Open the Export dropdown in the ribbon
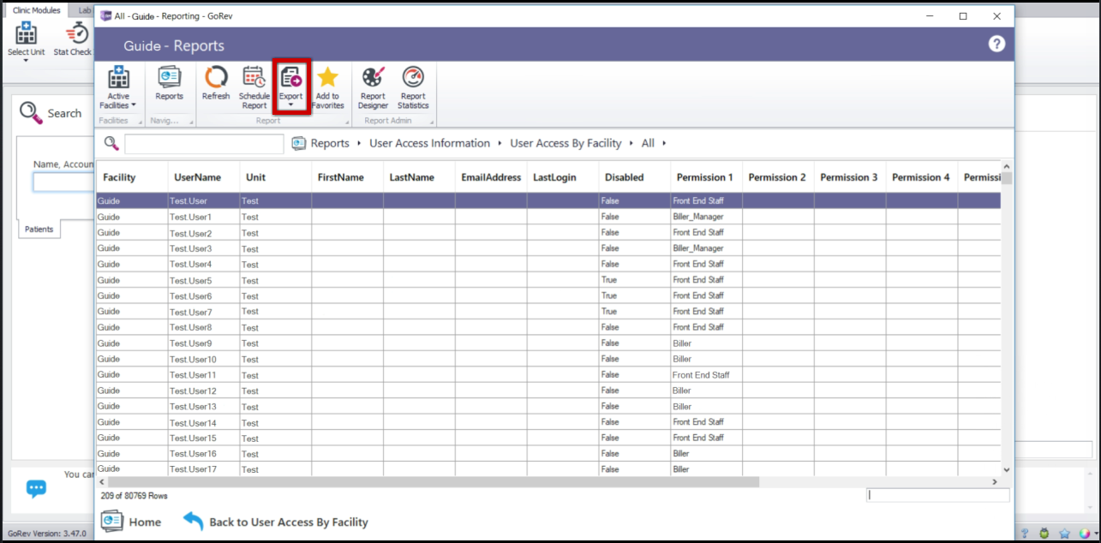Viewport: 1101px width, 543px height. 291,87
